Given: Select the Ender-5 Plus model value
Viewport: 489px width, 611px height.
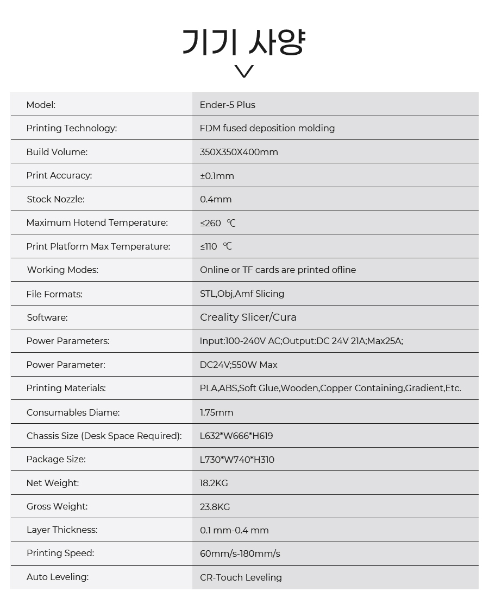Looking at the screenshot, I should pyautogui.click(x=228, y=105).
